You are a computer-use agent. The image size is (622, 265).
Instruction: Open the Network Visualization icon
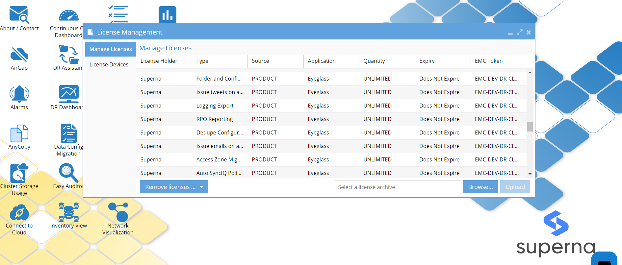click(118, 213)
